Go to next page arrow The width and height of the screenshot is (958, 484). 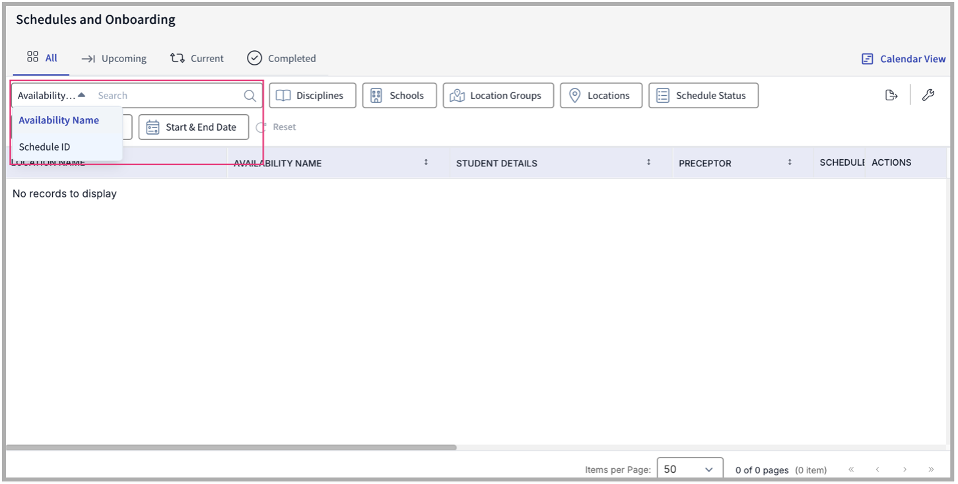[x=905, y=469]
